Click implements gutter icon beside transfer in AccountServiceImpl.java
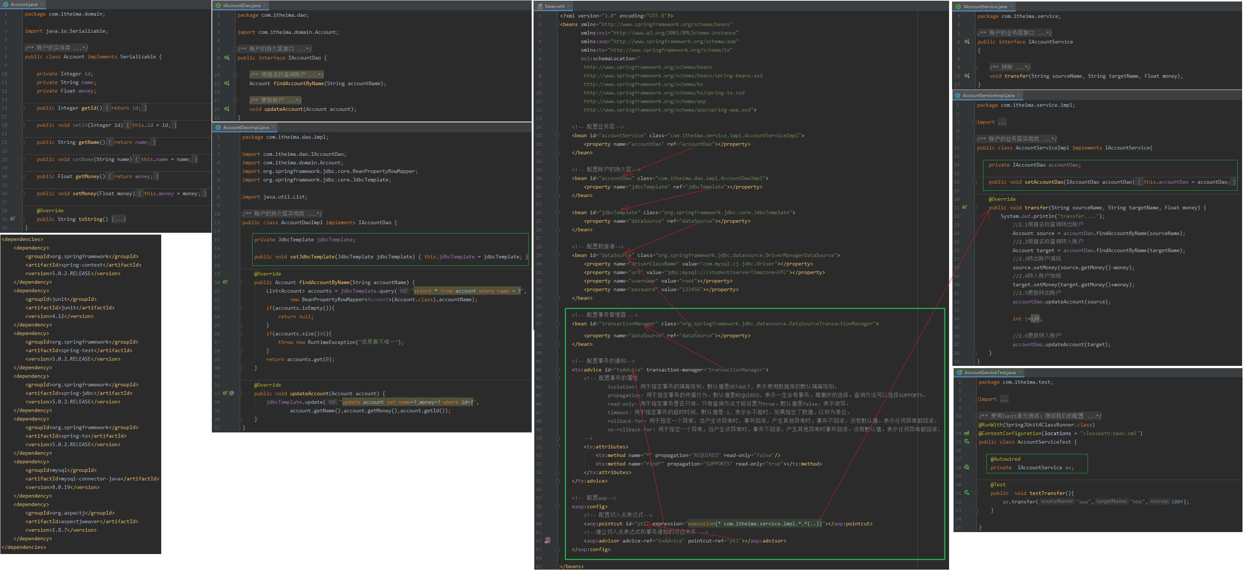 tap(965, 207)
